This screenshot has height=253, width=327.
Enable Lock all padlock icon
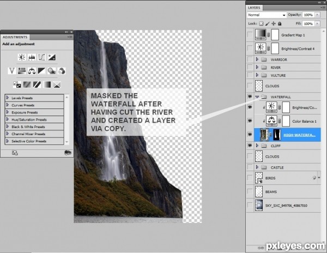(x=280, y=23)
